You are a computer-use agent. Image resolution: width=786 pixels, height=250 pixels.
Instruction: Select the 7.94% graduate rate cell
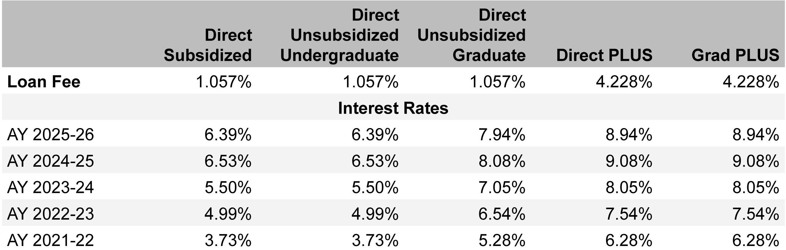tap(502, 135)
